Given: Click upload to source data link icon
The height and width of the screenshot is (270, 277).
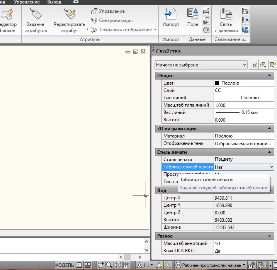Looking at the screenshot, I should pyautogui.click(x=245, y=20).
